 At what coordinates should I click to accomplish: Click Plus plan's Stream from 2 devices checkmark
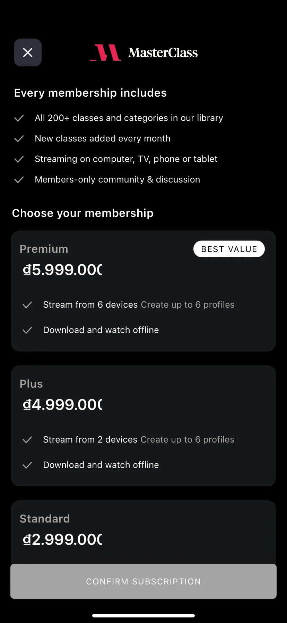[27, 440]
